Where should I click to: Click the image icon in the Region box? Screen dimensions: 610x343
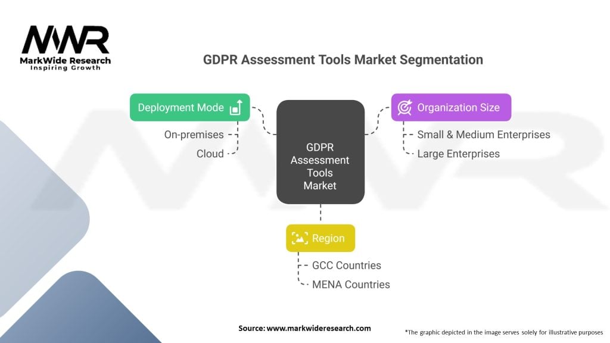(300, 238)
